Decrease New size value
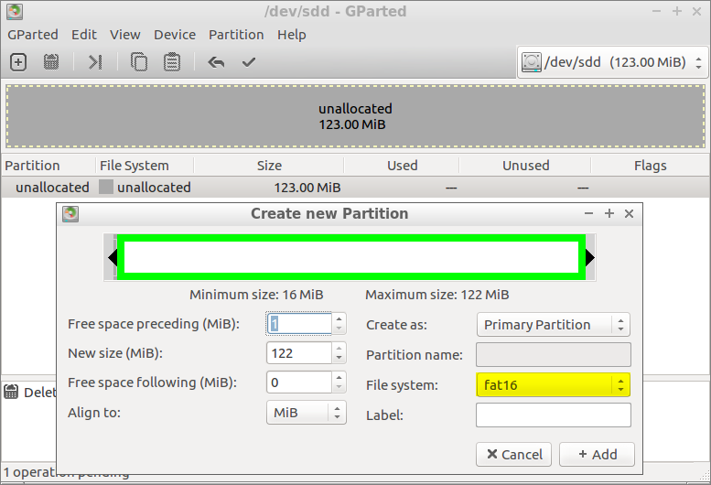Viewport: 711px width, 485px height. [x=339, y=358]
